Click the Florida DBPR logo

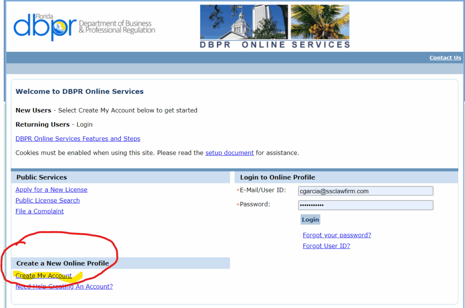tap(84, 26)
